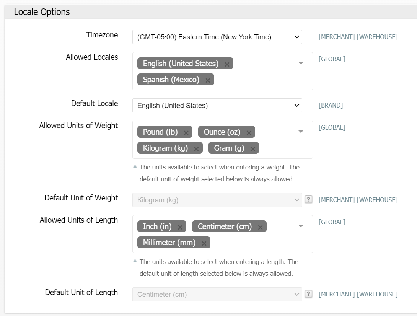Remove Spanish (Mexico) from allowed locales
The height and width of the screenshot is (316, 417).
(x=208, y=80)
